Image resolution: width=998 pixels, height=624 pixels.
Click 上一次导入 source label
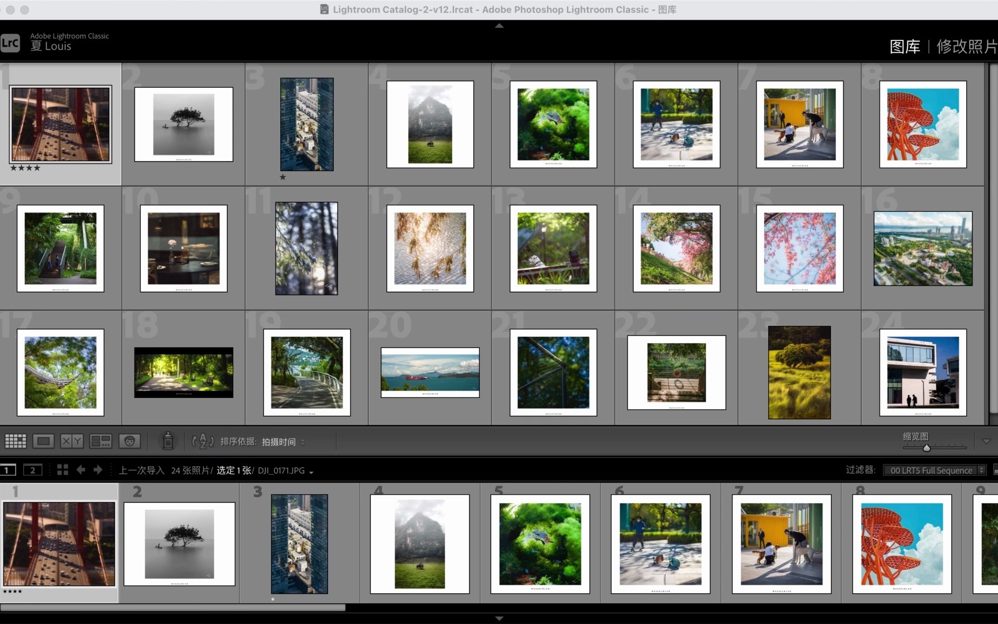coord(141,470)
